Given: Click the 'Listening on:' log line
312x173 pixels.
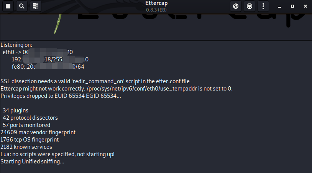Looking at the screenshot, I should 16,45.
